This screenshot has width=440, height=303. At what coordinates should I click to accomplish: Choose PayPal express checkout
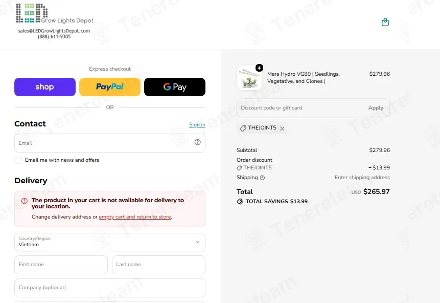tap(110, 87)
